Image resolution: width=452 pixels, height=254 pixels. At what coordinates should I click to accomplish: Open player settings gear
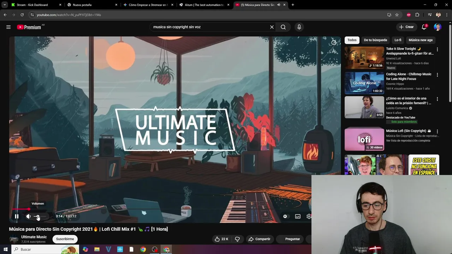pyautogui.click(x=309, y=216)
